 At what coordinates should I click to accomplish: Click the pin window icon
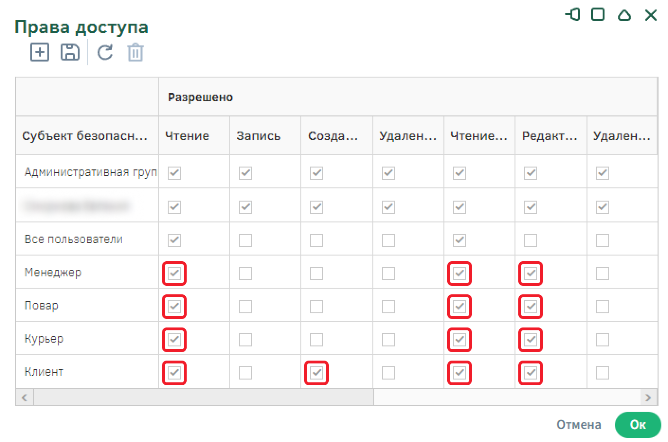click(x=573, y=15)
